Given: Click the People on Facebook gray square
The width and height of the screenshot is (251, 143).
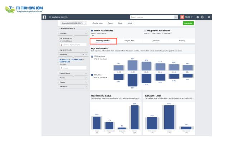Looking at the screenshot, I should (145, 31).
